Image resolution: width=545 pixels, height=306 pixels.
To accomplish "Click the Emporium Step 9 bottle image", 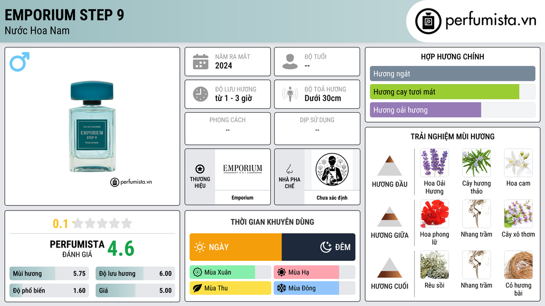I will (x=92, y=126).
